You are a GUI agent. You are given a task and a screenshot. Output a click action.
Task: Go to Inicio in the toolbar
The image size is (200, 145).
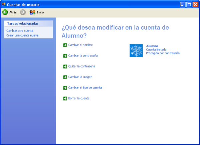37,12
